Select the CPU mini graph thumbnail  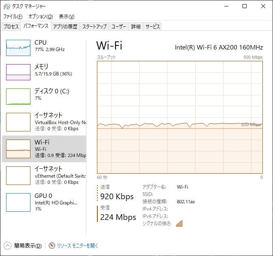[18, 48]
